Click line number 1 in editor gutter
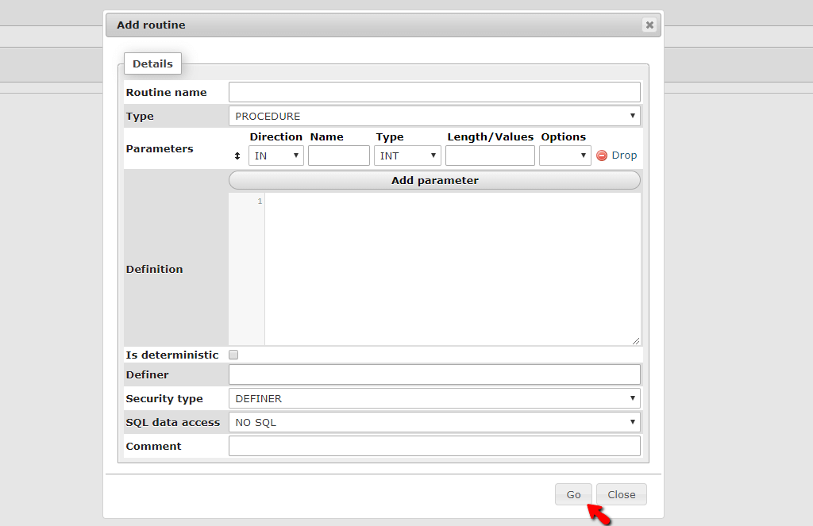Viewport: 813px width, 526px height. (x=260, y=201)
